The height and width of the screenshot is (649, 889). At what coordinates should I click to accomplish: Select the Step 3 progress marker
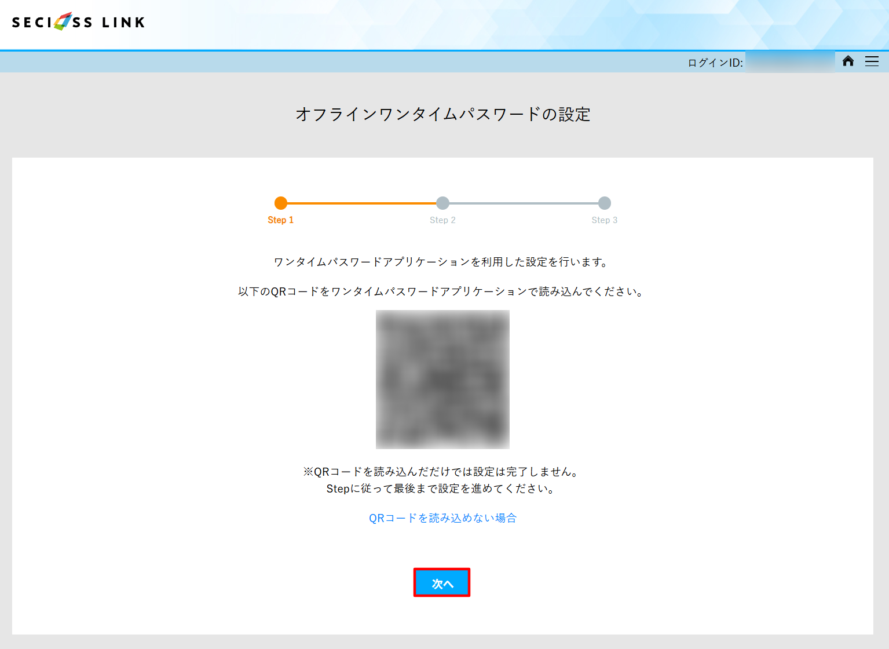tap(605, 203)
